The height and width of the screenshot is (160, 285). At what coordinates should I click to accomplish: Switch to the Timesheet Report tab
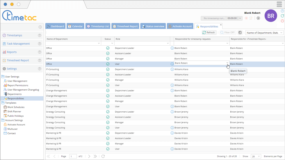coord(125,26)
